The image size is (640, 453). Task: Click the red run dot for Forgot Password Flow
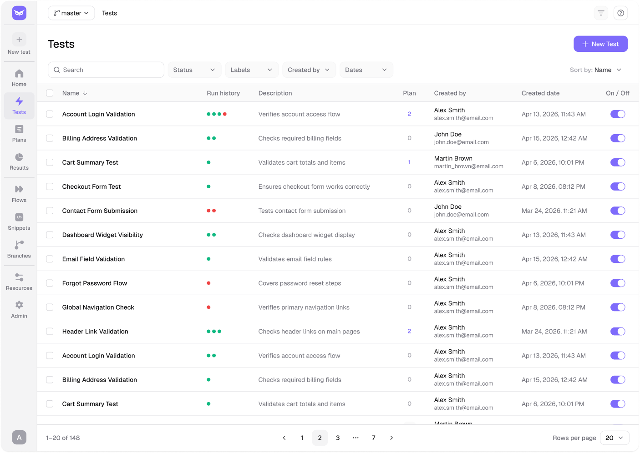point(208,283)
